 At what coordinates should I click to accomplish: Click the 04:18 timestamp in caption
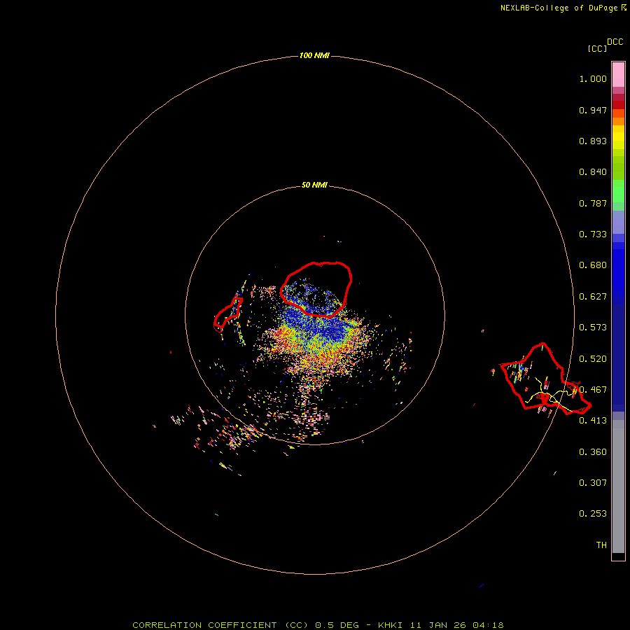[x=488, y=625]
